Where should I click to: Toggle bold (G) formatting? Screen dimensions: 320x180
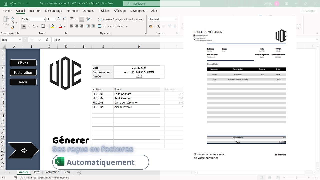pos(24,26)
